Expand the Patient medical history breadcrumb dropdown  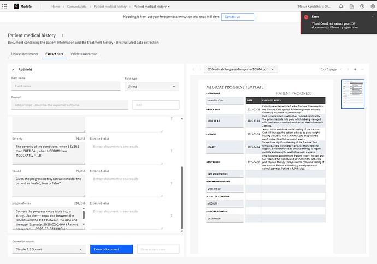(169, 7)
